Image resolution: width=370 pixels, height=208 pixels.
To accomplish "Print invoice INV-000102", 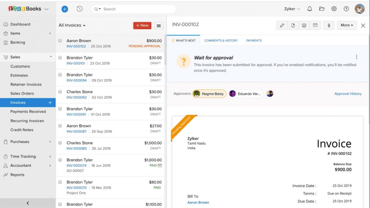I will pos(304,25).
